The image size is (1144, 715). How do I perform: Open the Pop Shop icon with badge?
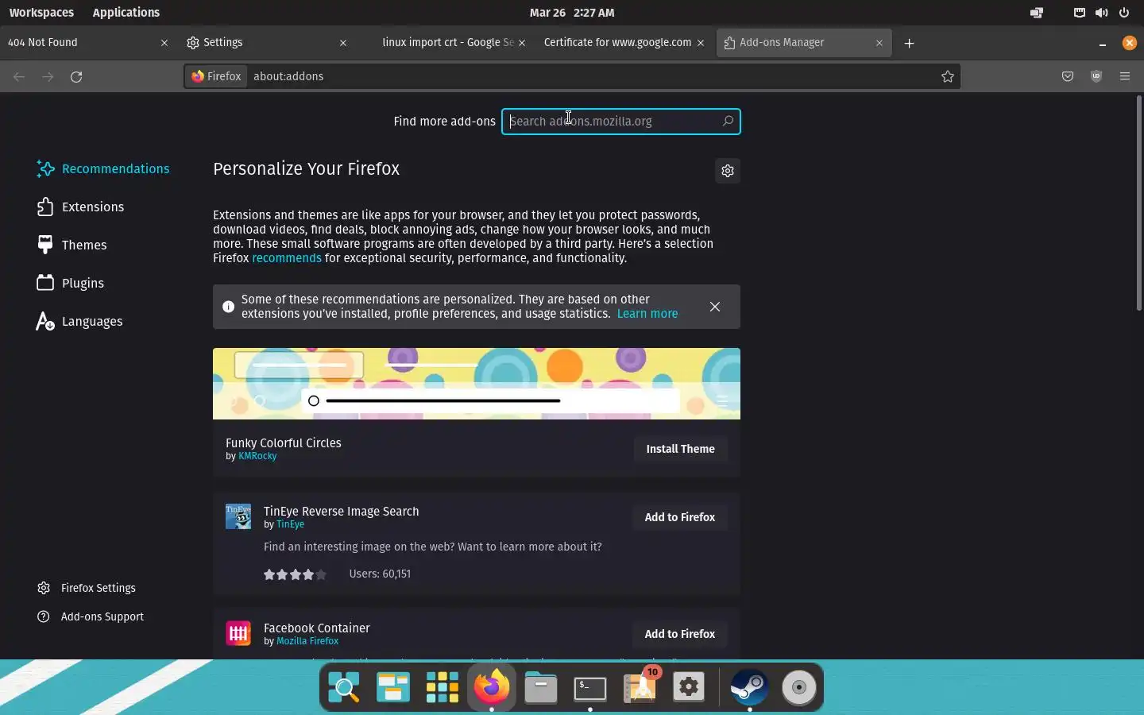pos(640,687)
